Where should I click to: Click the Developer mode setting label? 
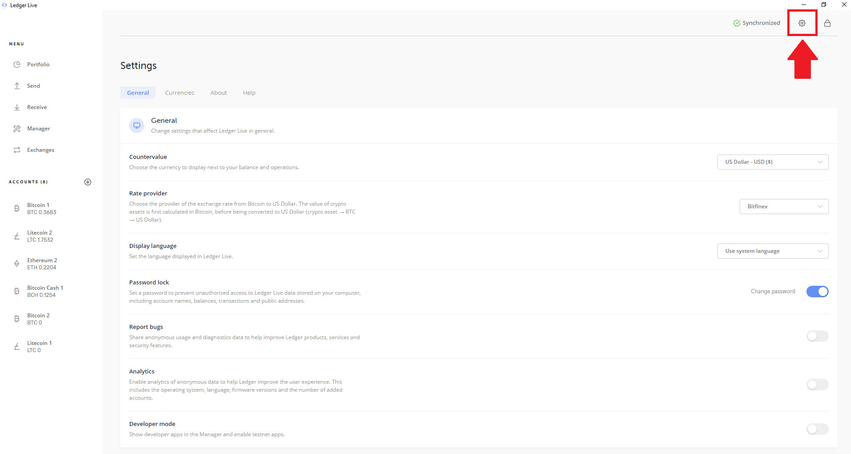point(152,424)
